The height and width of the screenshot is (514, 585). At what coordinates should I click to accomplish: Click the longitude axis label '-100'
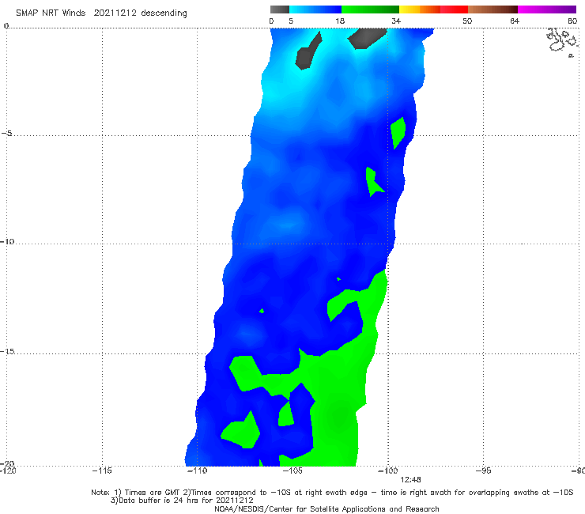(x=388, y=471)
